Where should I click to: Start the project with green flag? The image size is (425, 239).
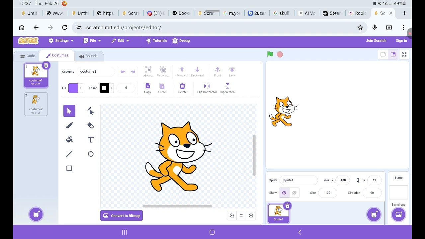[x=270, y=54]
